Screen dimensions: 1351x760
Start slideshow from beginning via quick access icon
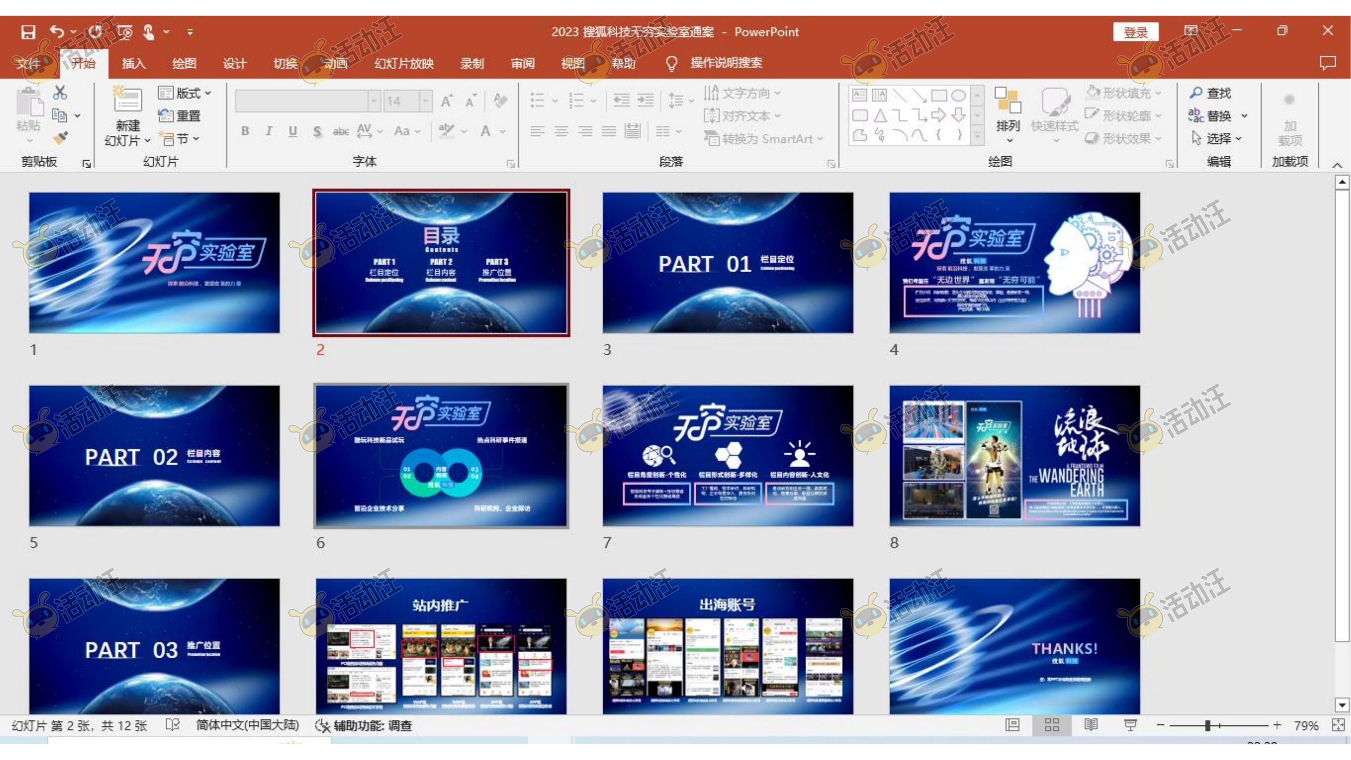click(125, 33)
